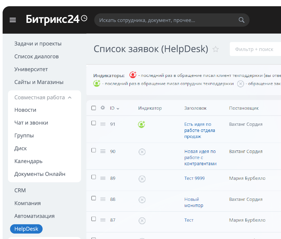Open the hamburger main menu
Screen dimensions: 281x239
pos(13,20)
